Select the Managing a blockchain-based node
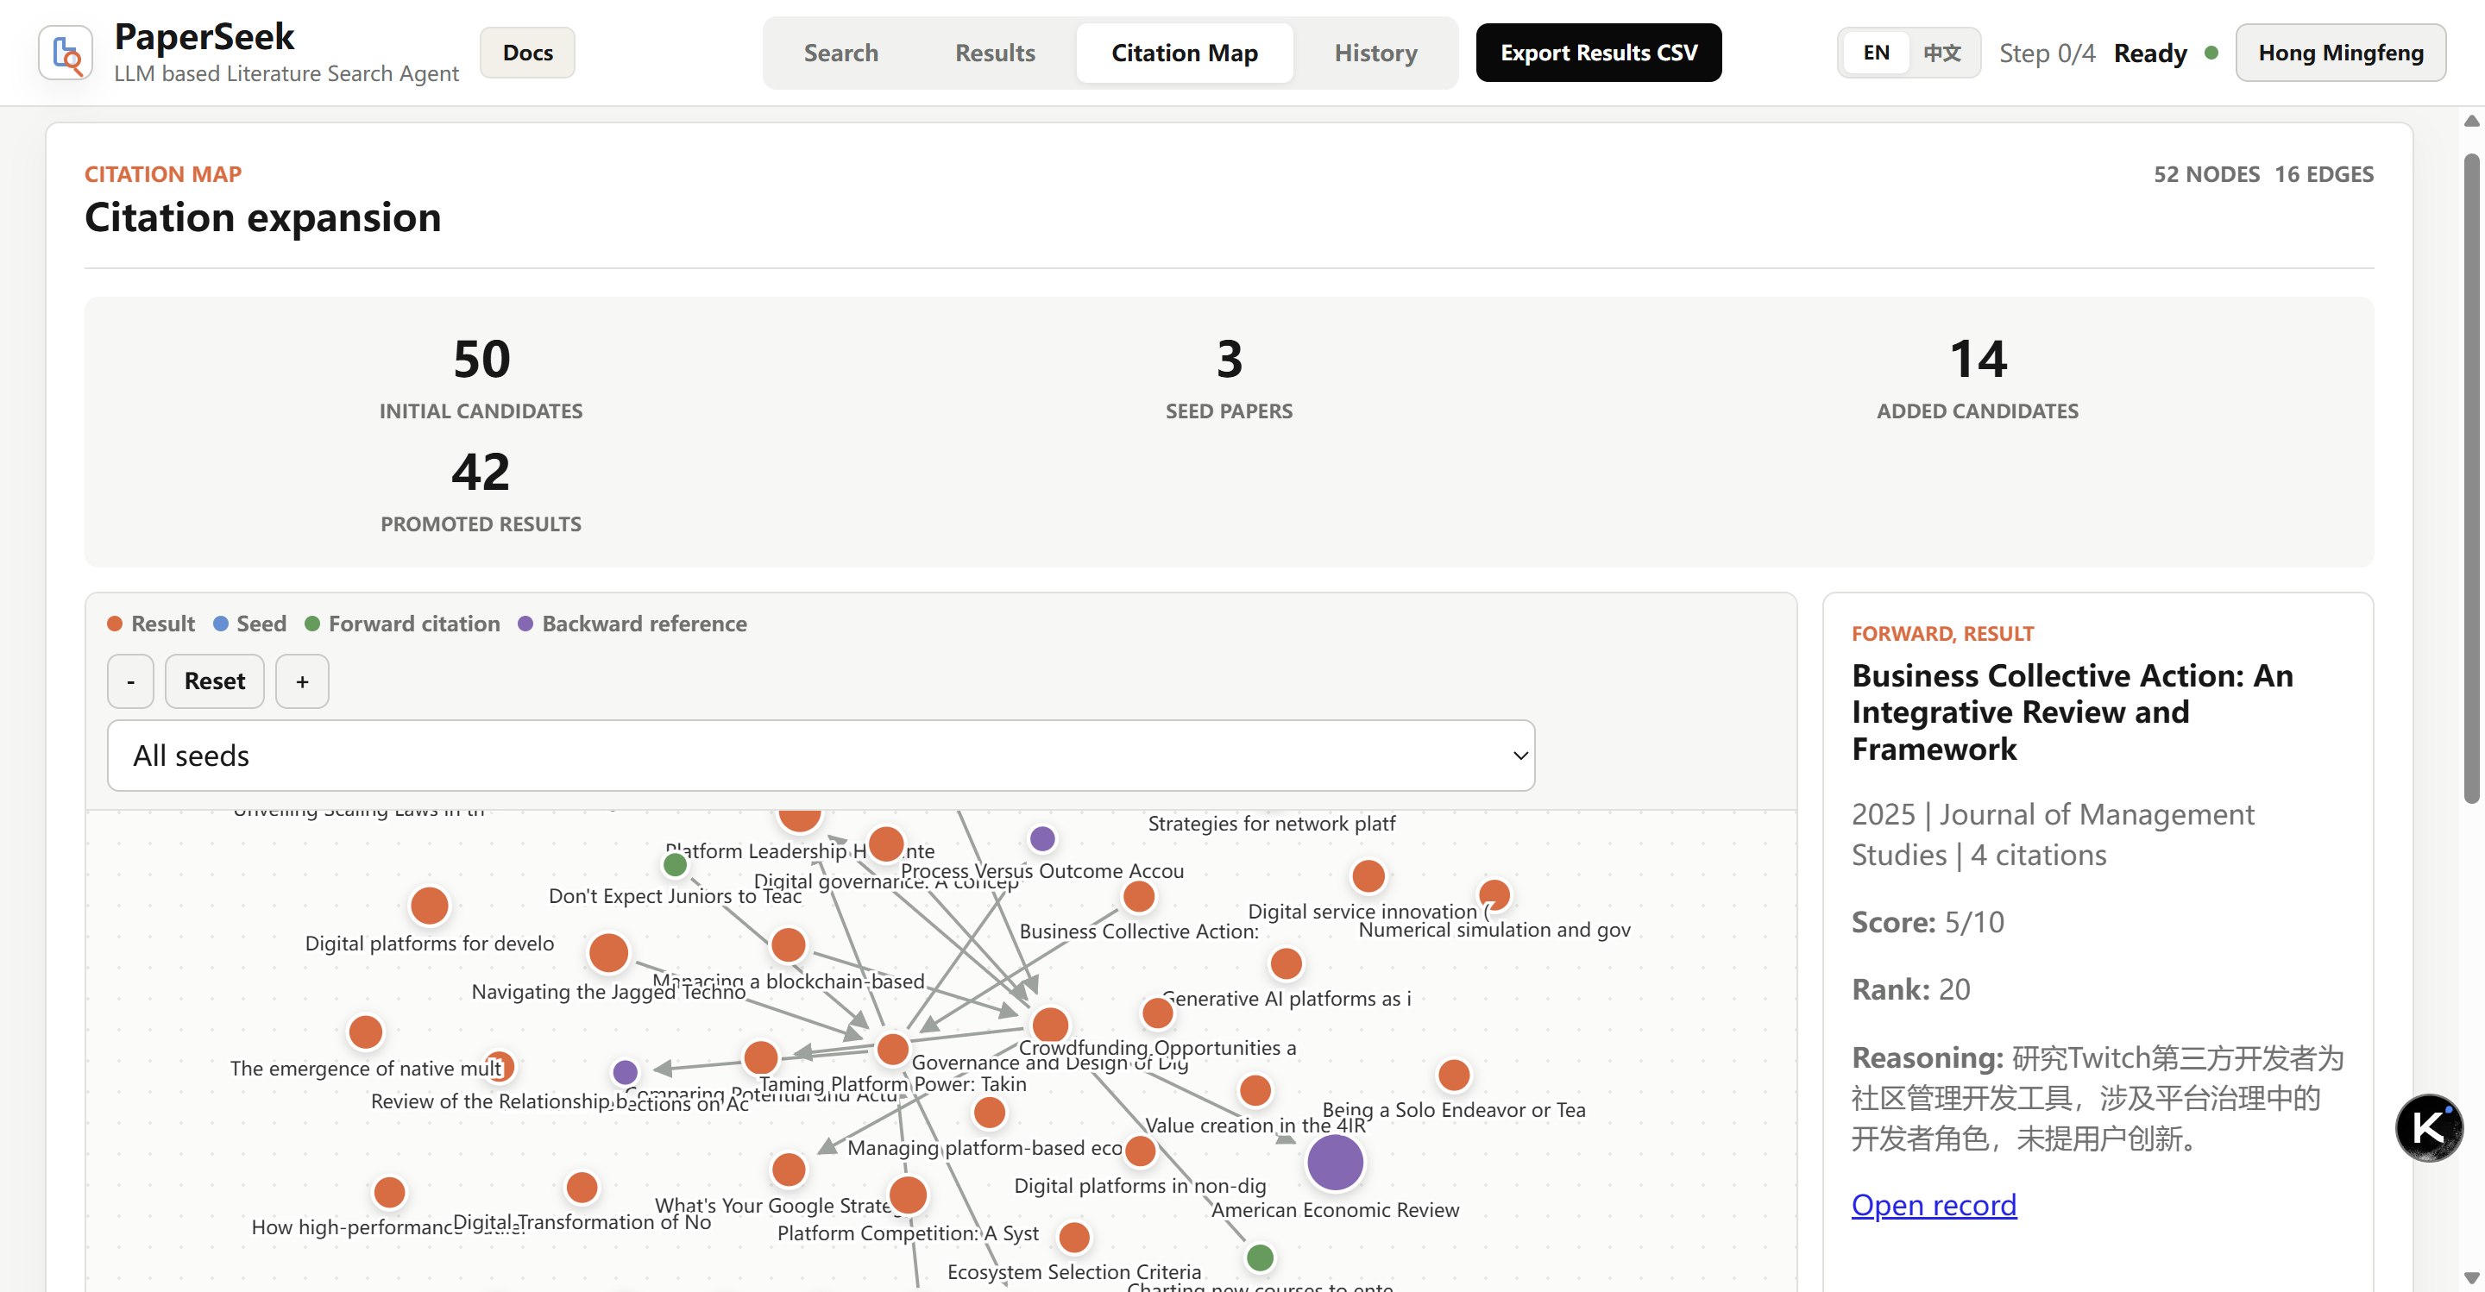The width and height of the screenshot is (2485, 1292). pyautogui.click(x=788, y=944)
